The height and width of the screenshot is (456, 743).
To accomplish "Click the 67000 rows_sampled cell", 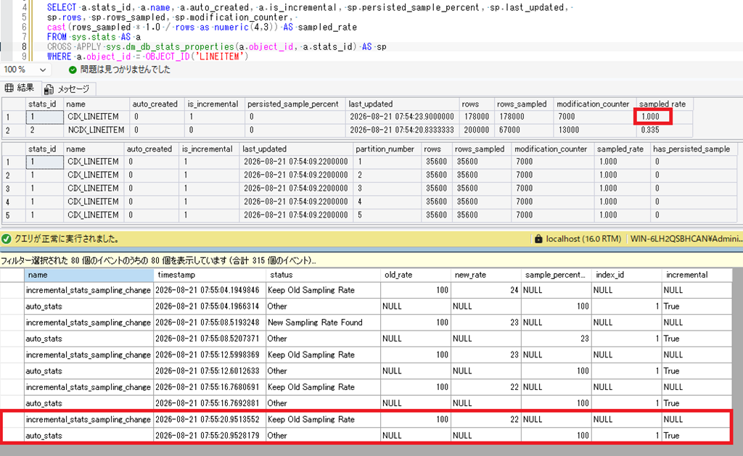I will (x=522, y=130).
